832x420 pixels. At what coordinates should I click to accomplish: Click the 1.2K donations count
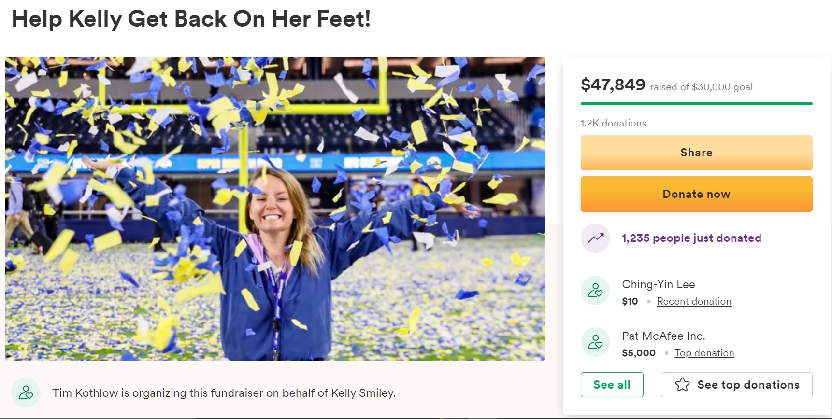coord(613,123)
